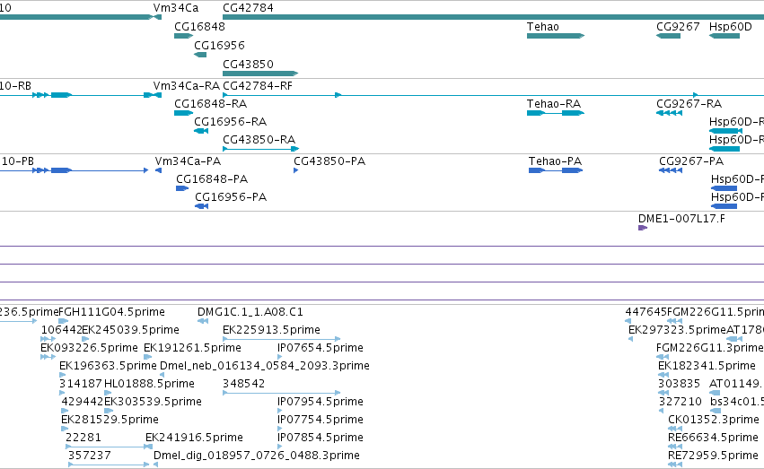Select the CG16848-PA protein glyph
The height and width of the screenshot is (469, 764).
182,188
